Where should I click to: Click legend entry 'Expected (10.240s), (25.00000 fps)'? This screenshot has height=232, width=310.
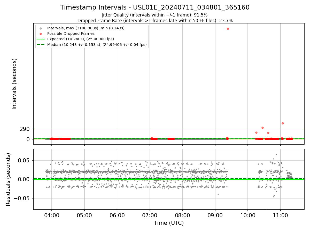tap(81, 39)
